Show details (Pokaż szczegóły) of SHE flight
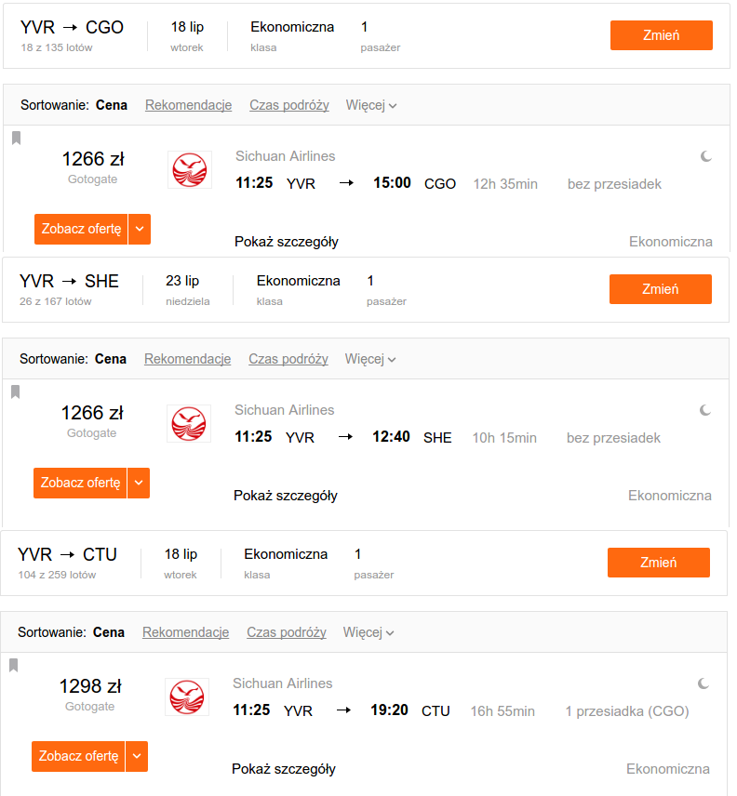 pyautogui.click(x=286, y=496)
